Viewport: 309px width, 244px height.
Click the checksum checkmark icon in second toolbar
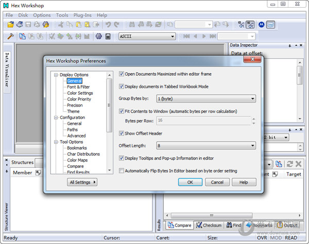point(51,36)
